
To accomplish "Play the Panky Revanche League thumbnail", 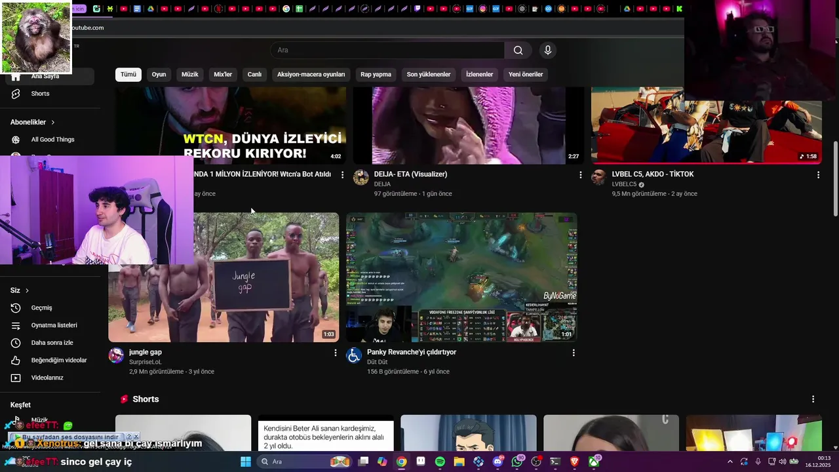I will (x=461, y=277).
